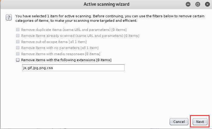The width and height of the screenshot is (212, 129).
Task: Tick the Remove items already scanned checkbox
Action: 18,36
